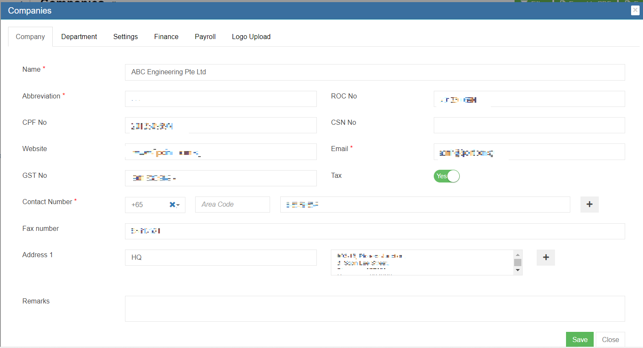Select the Payroll tab
The image size is (643, 348).
pyautogui.click(x=205, y=37)
